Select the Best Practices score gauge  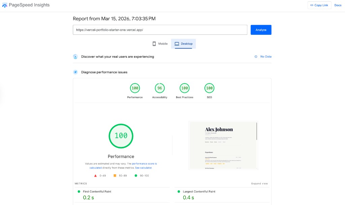184,88
